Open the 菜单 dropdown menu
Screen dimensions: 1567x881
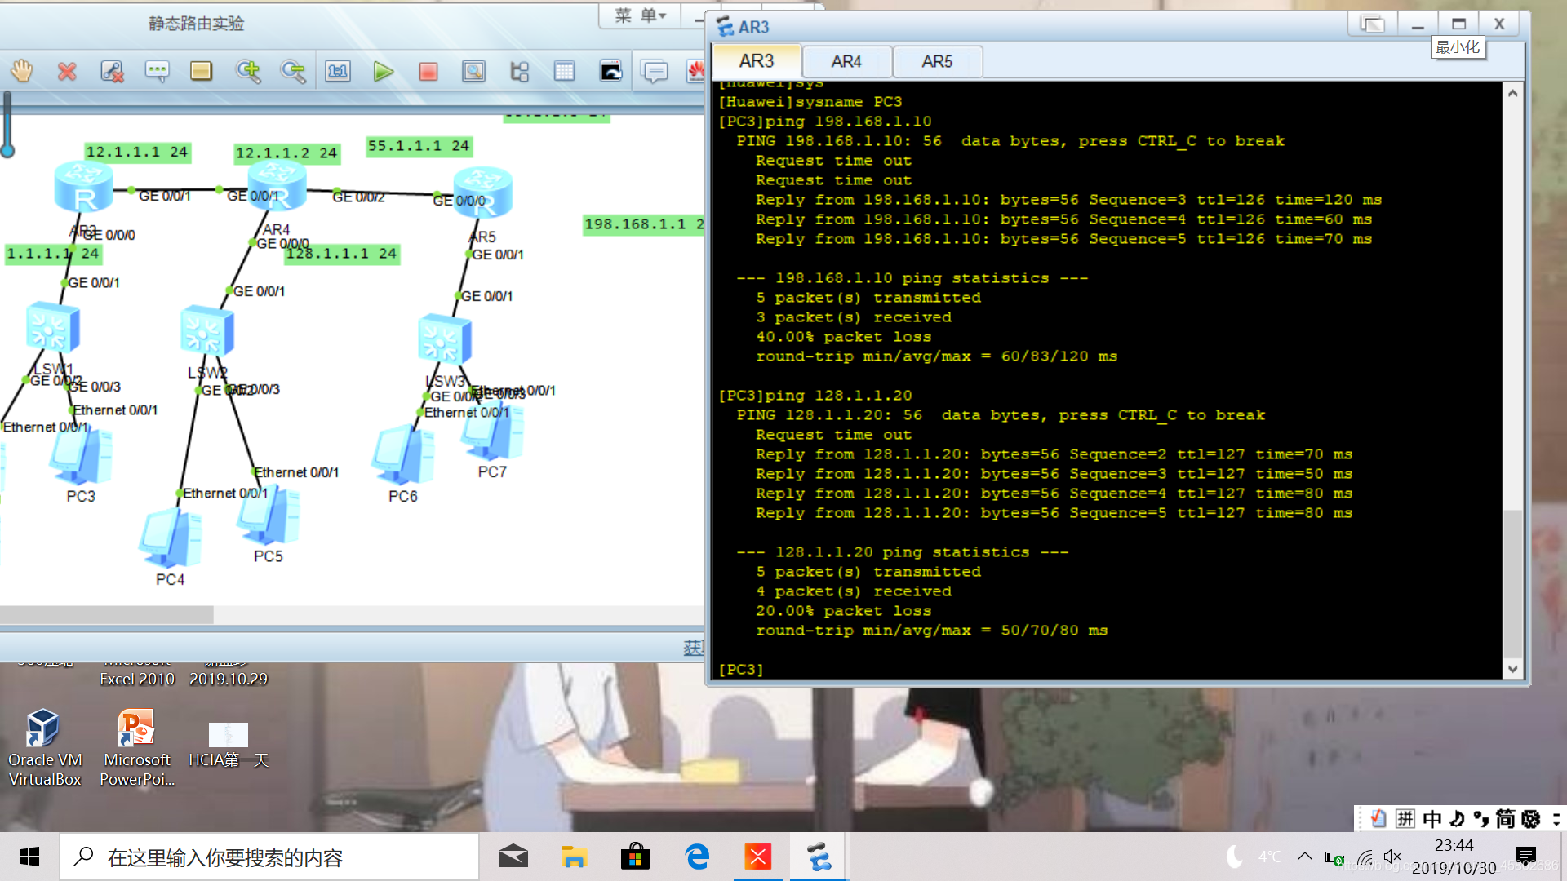point(641,15)
